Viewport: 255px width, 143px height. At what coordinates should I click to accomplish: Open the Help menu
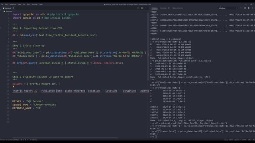(x=41, y=4)
